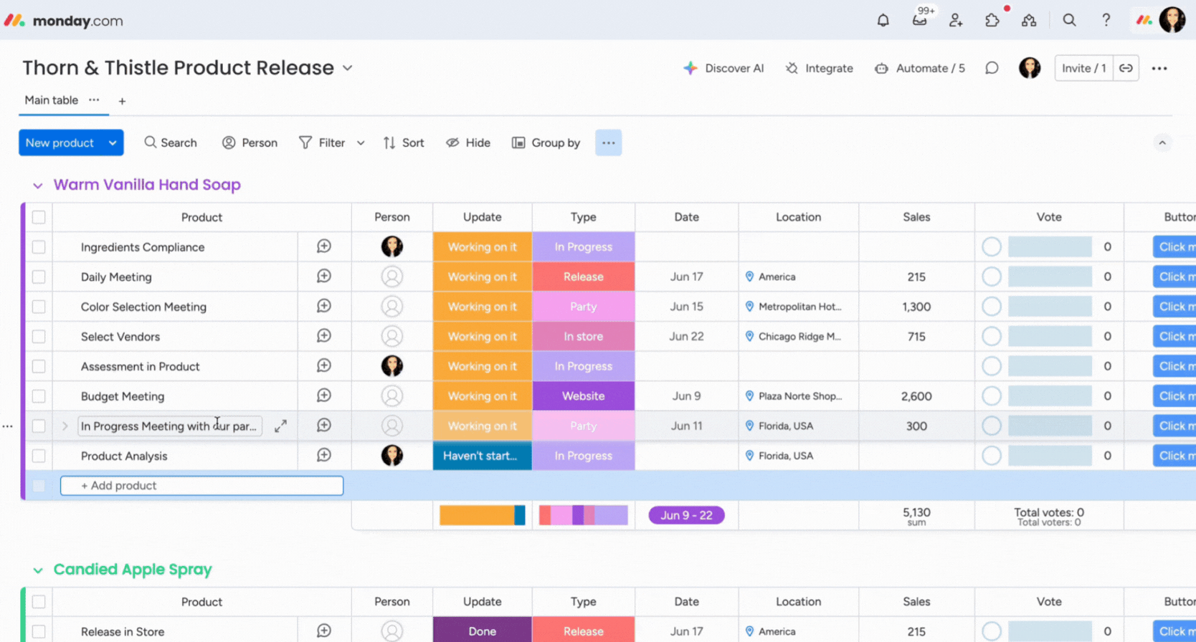The width and height of the screenshot is (1196, 642).
Task: Open more toolbar options ellipsis button
Action: 608,143
